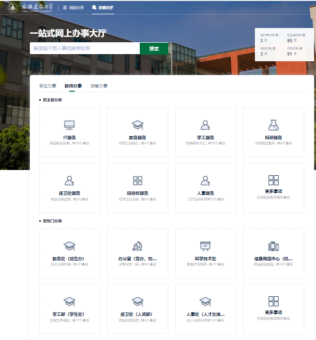Click the 科研服务 flask icon

(273, 125)
